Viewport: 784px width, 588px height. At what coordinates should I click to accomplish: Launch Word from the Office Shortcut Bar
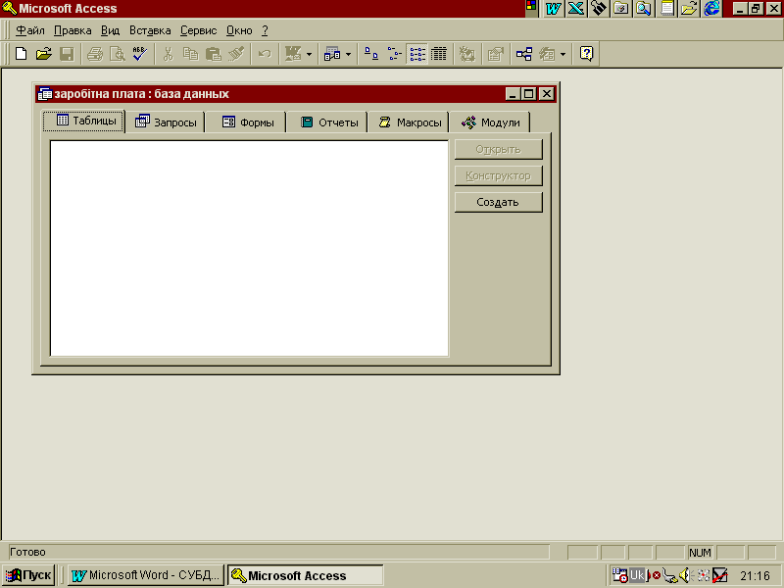click(x=553, y=8)
